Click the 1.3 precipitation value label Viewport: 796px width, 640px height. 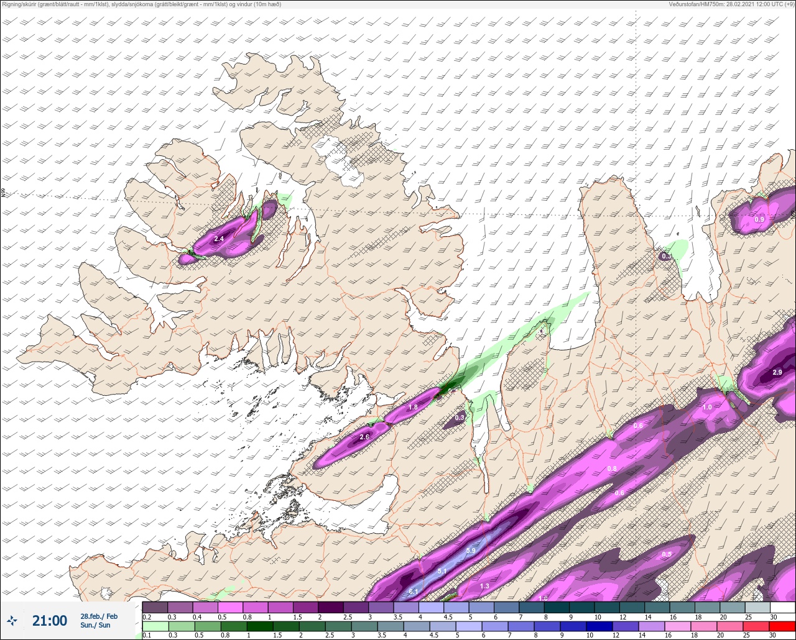[x=485, y=586]
